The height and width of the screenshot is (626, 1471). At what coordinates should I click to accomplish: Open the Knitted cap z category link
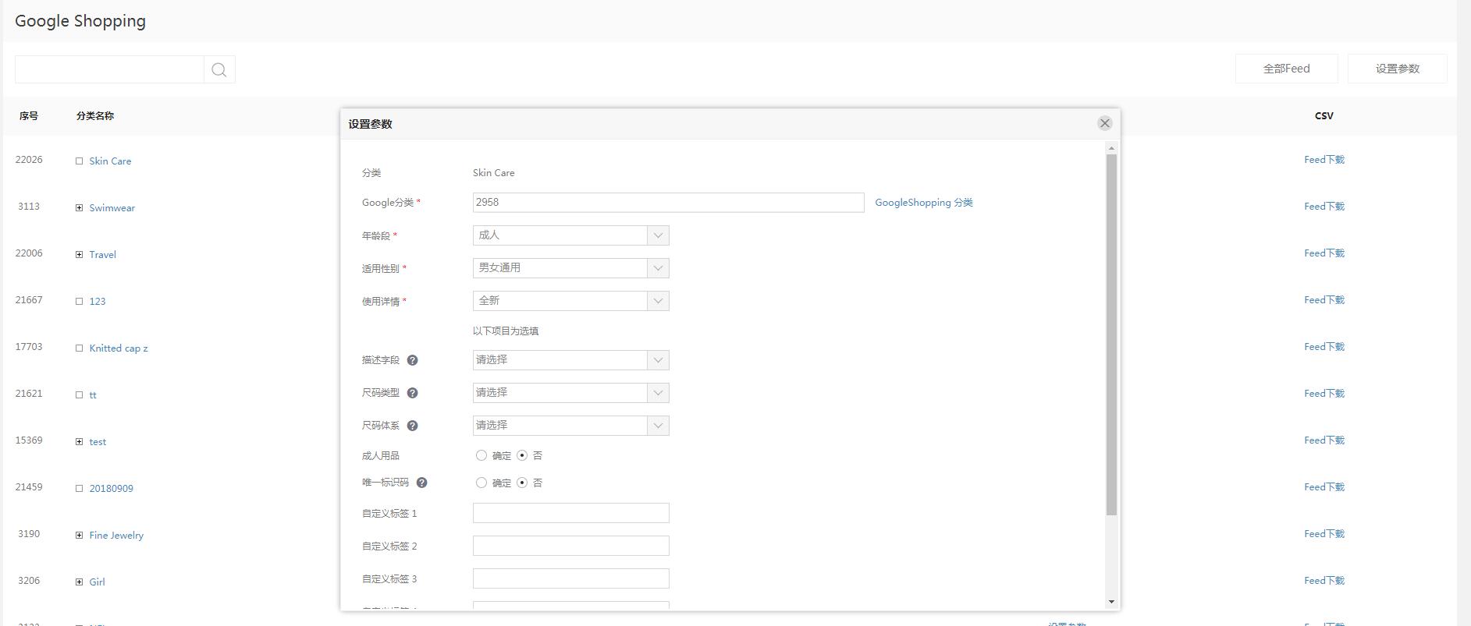(118, 348)
